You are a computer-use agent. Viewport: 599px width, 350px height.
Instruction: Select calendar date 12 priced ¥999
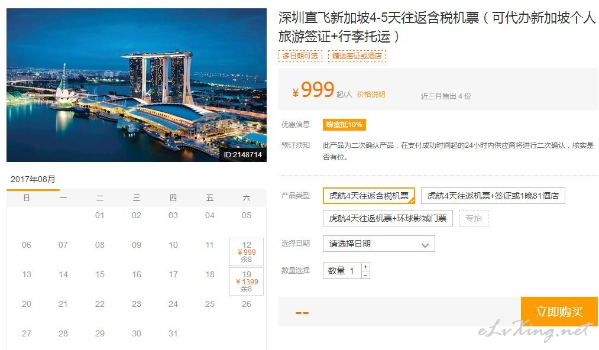pyautogui.click(x=247, y=252)
